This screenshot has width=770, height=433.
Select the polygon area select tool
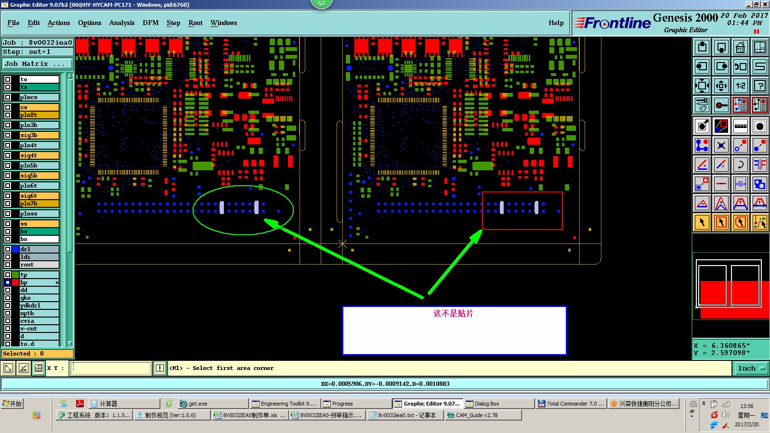[741, 222]
